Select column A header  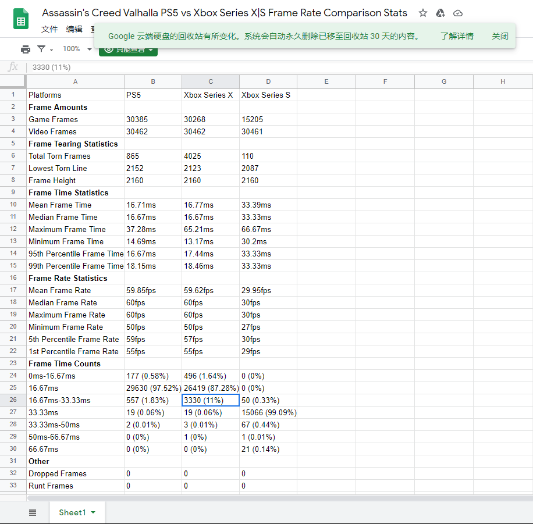75,81
